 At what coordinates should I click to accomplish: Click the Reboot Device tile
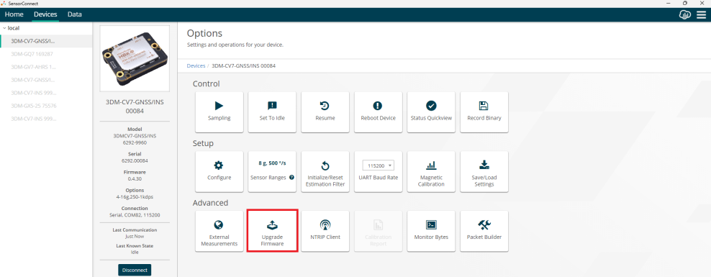pyautogui.click(x=379, y=112)
